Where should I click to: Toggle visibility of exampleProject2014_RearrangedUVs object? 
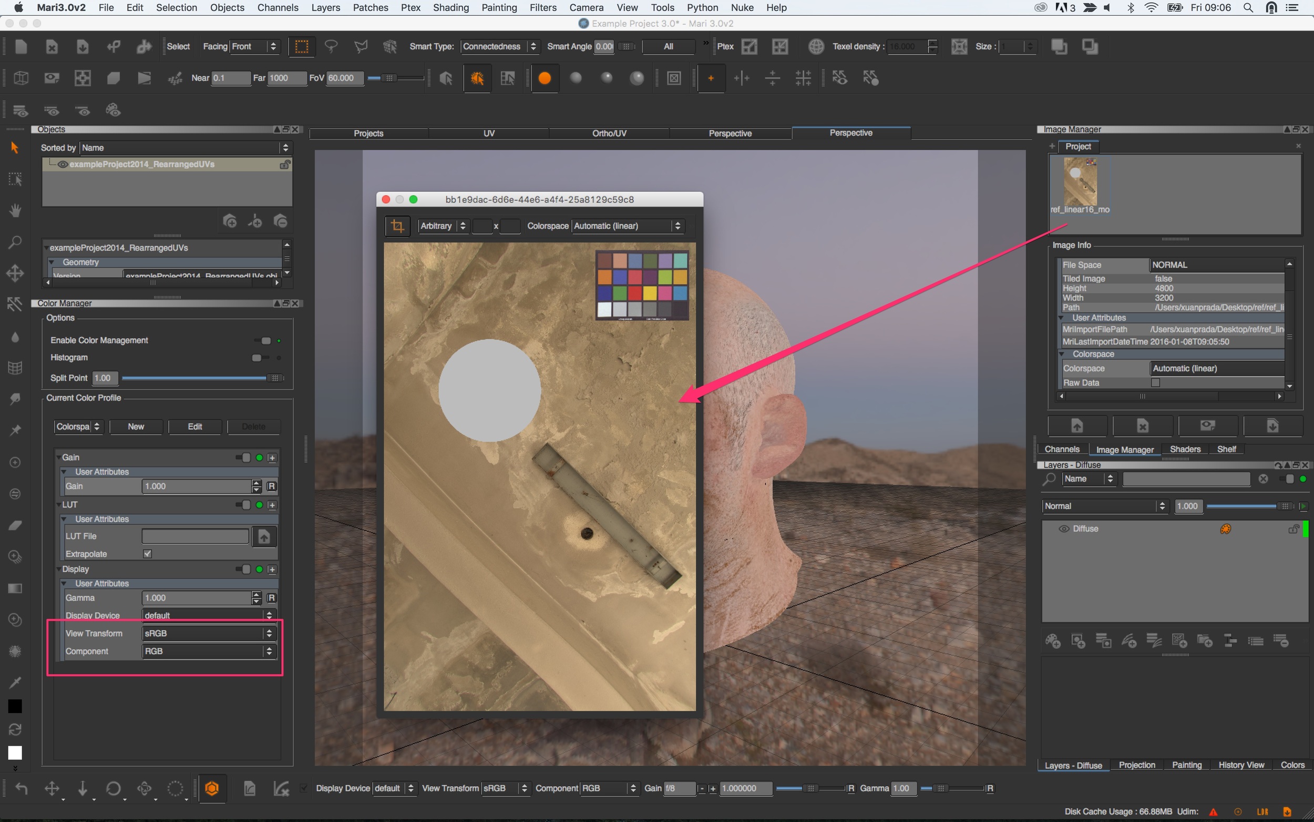tap(63, 164)
